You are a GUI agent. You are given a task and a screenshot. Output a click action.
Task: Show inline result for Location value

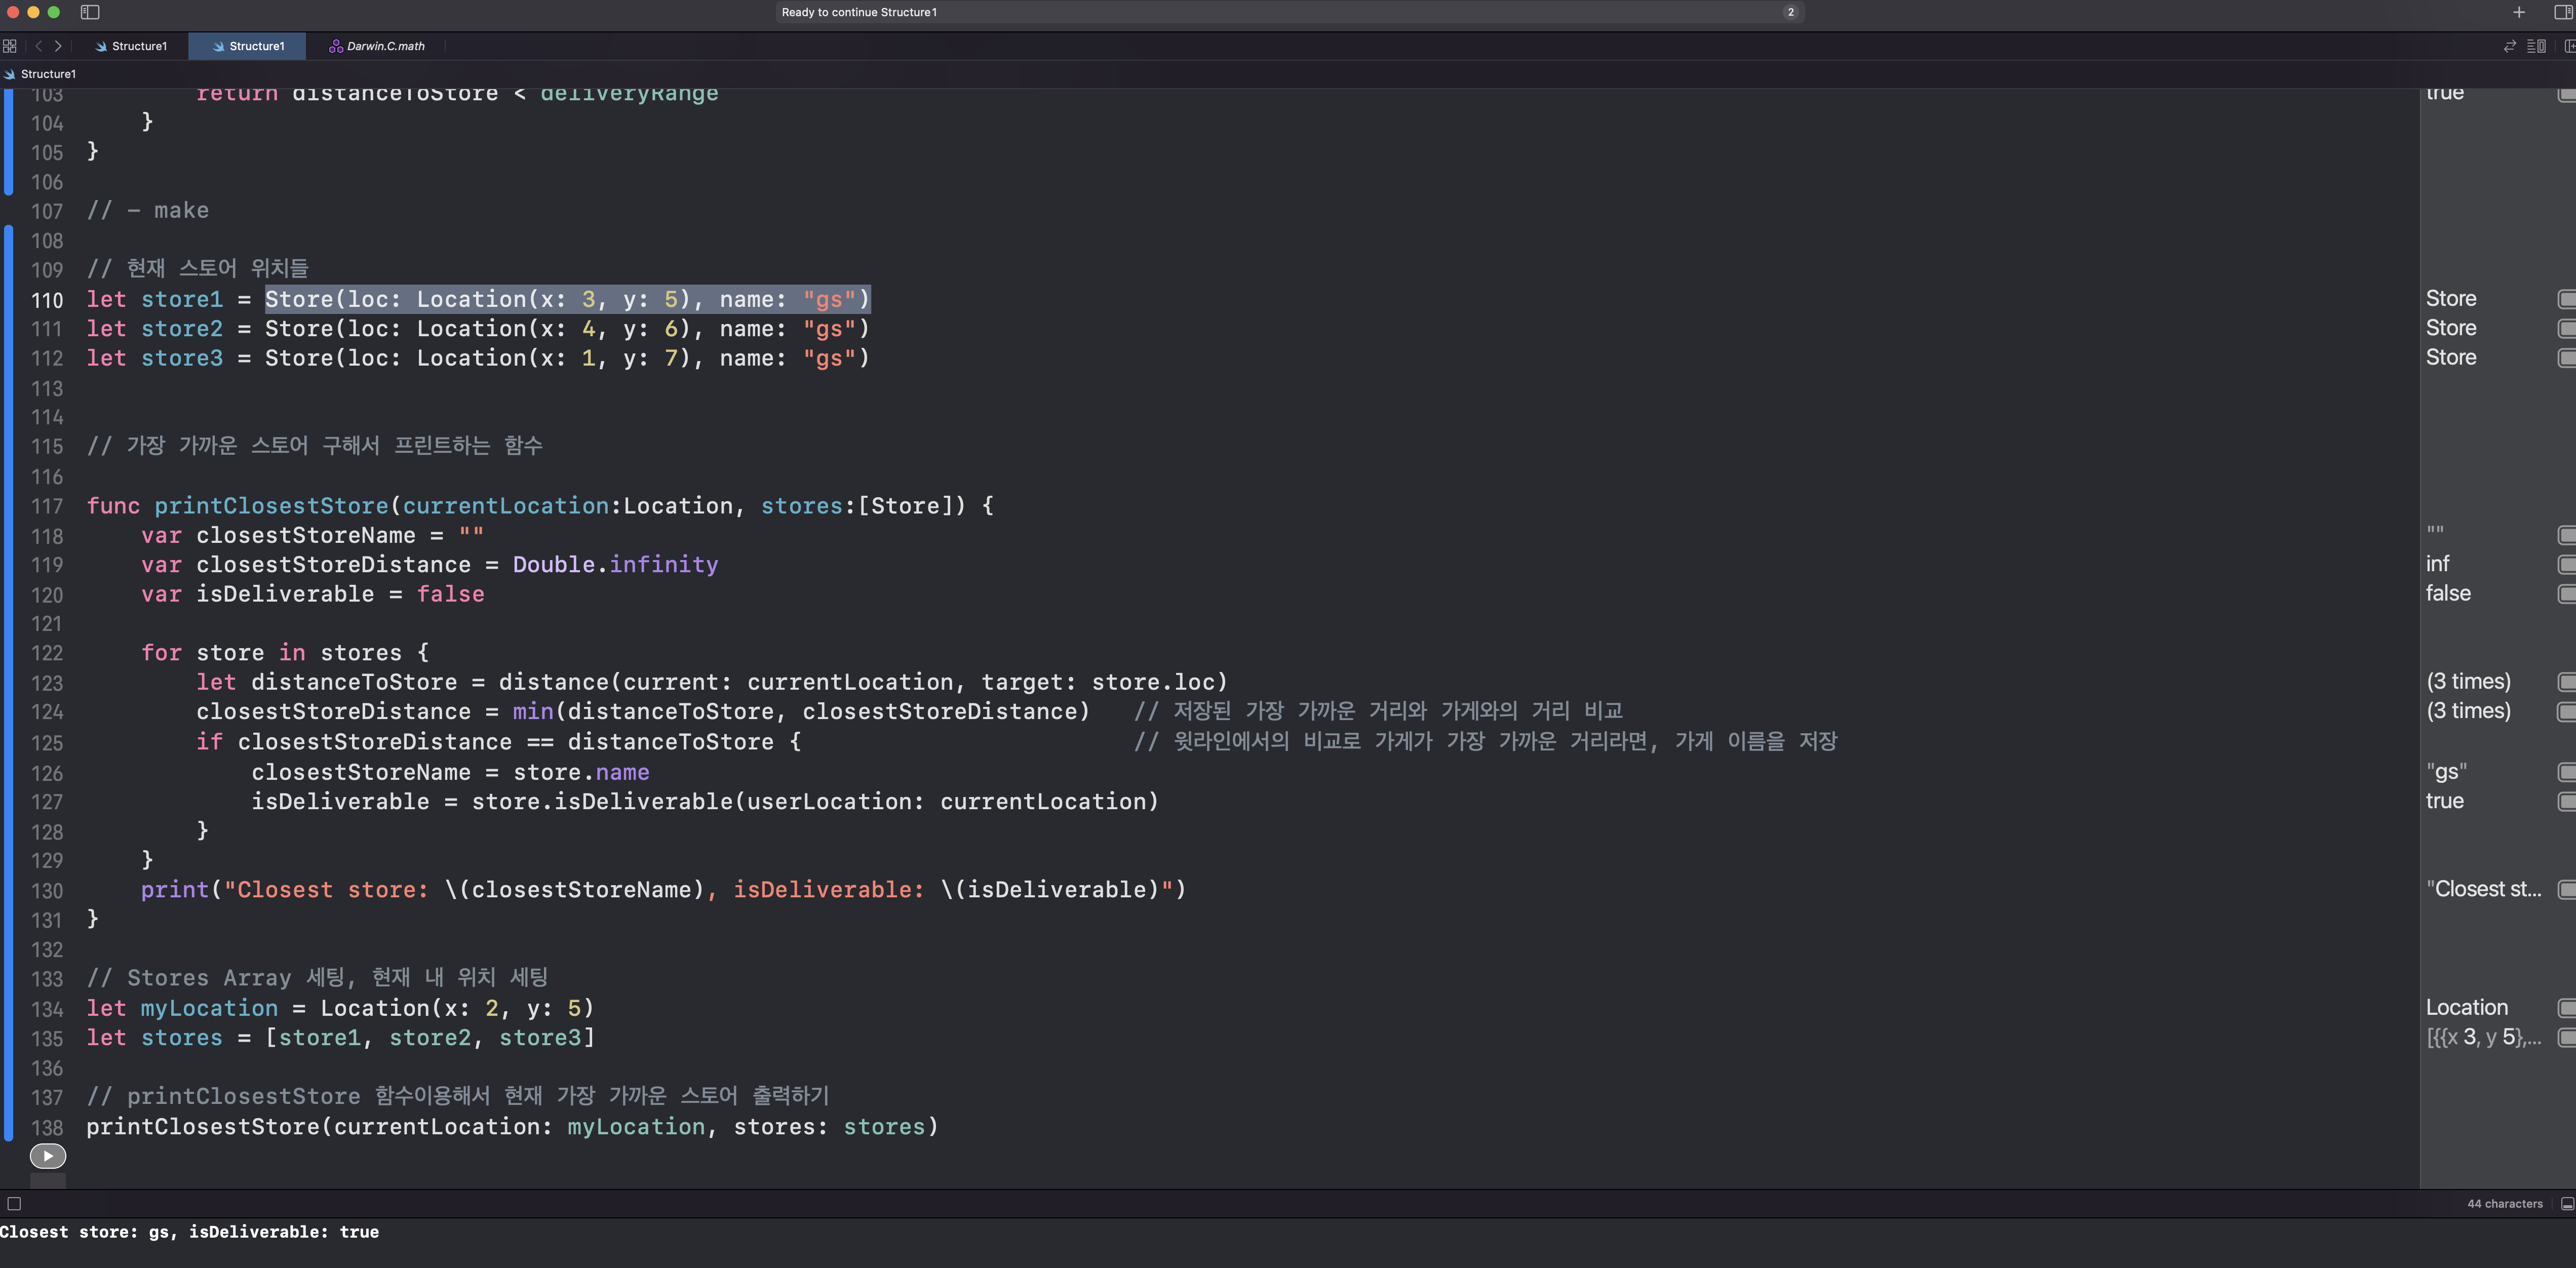pyautogui.click(x=2566, y=1008)
